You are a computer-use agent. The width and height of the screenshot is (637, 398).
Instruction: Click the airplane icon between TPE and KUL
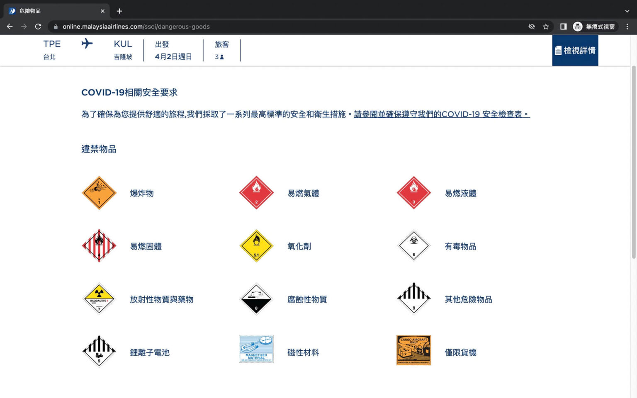(x=87, y=44)
